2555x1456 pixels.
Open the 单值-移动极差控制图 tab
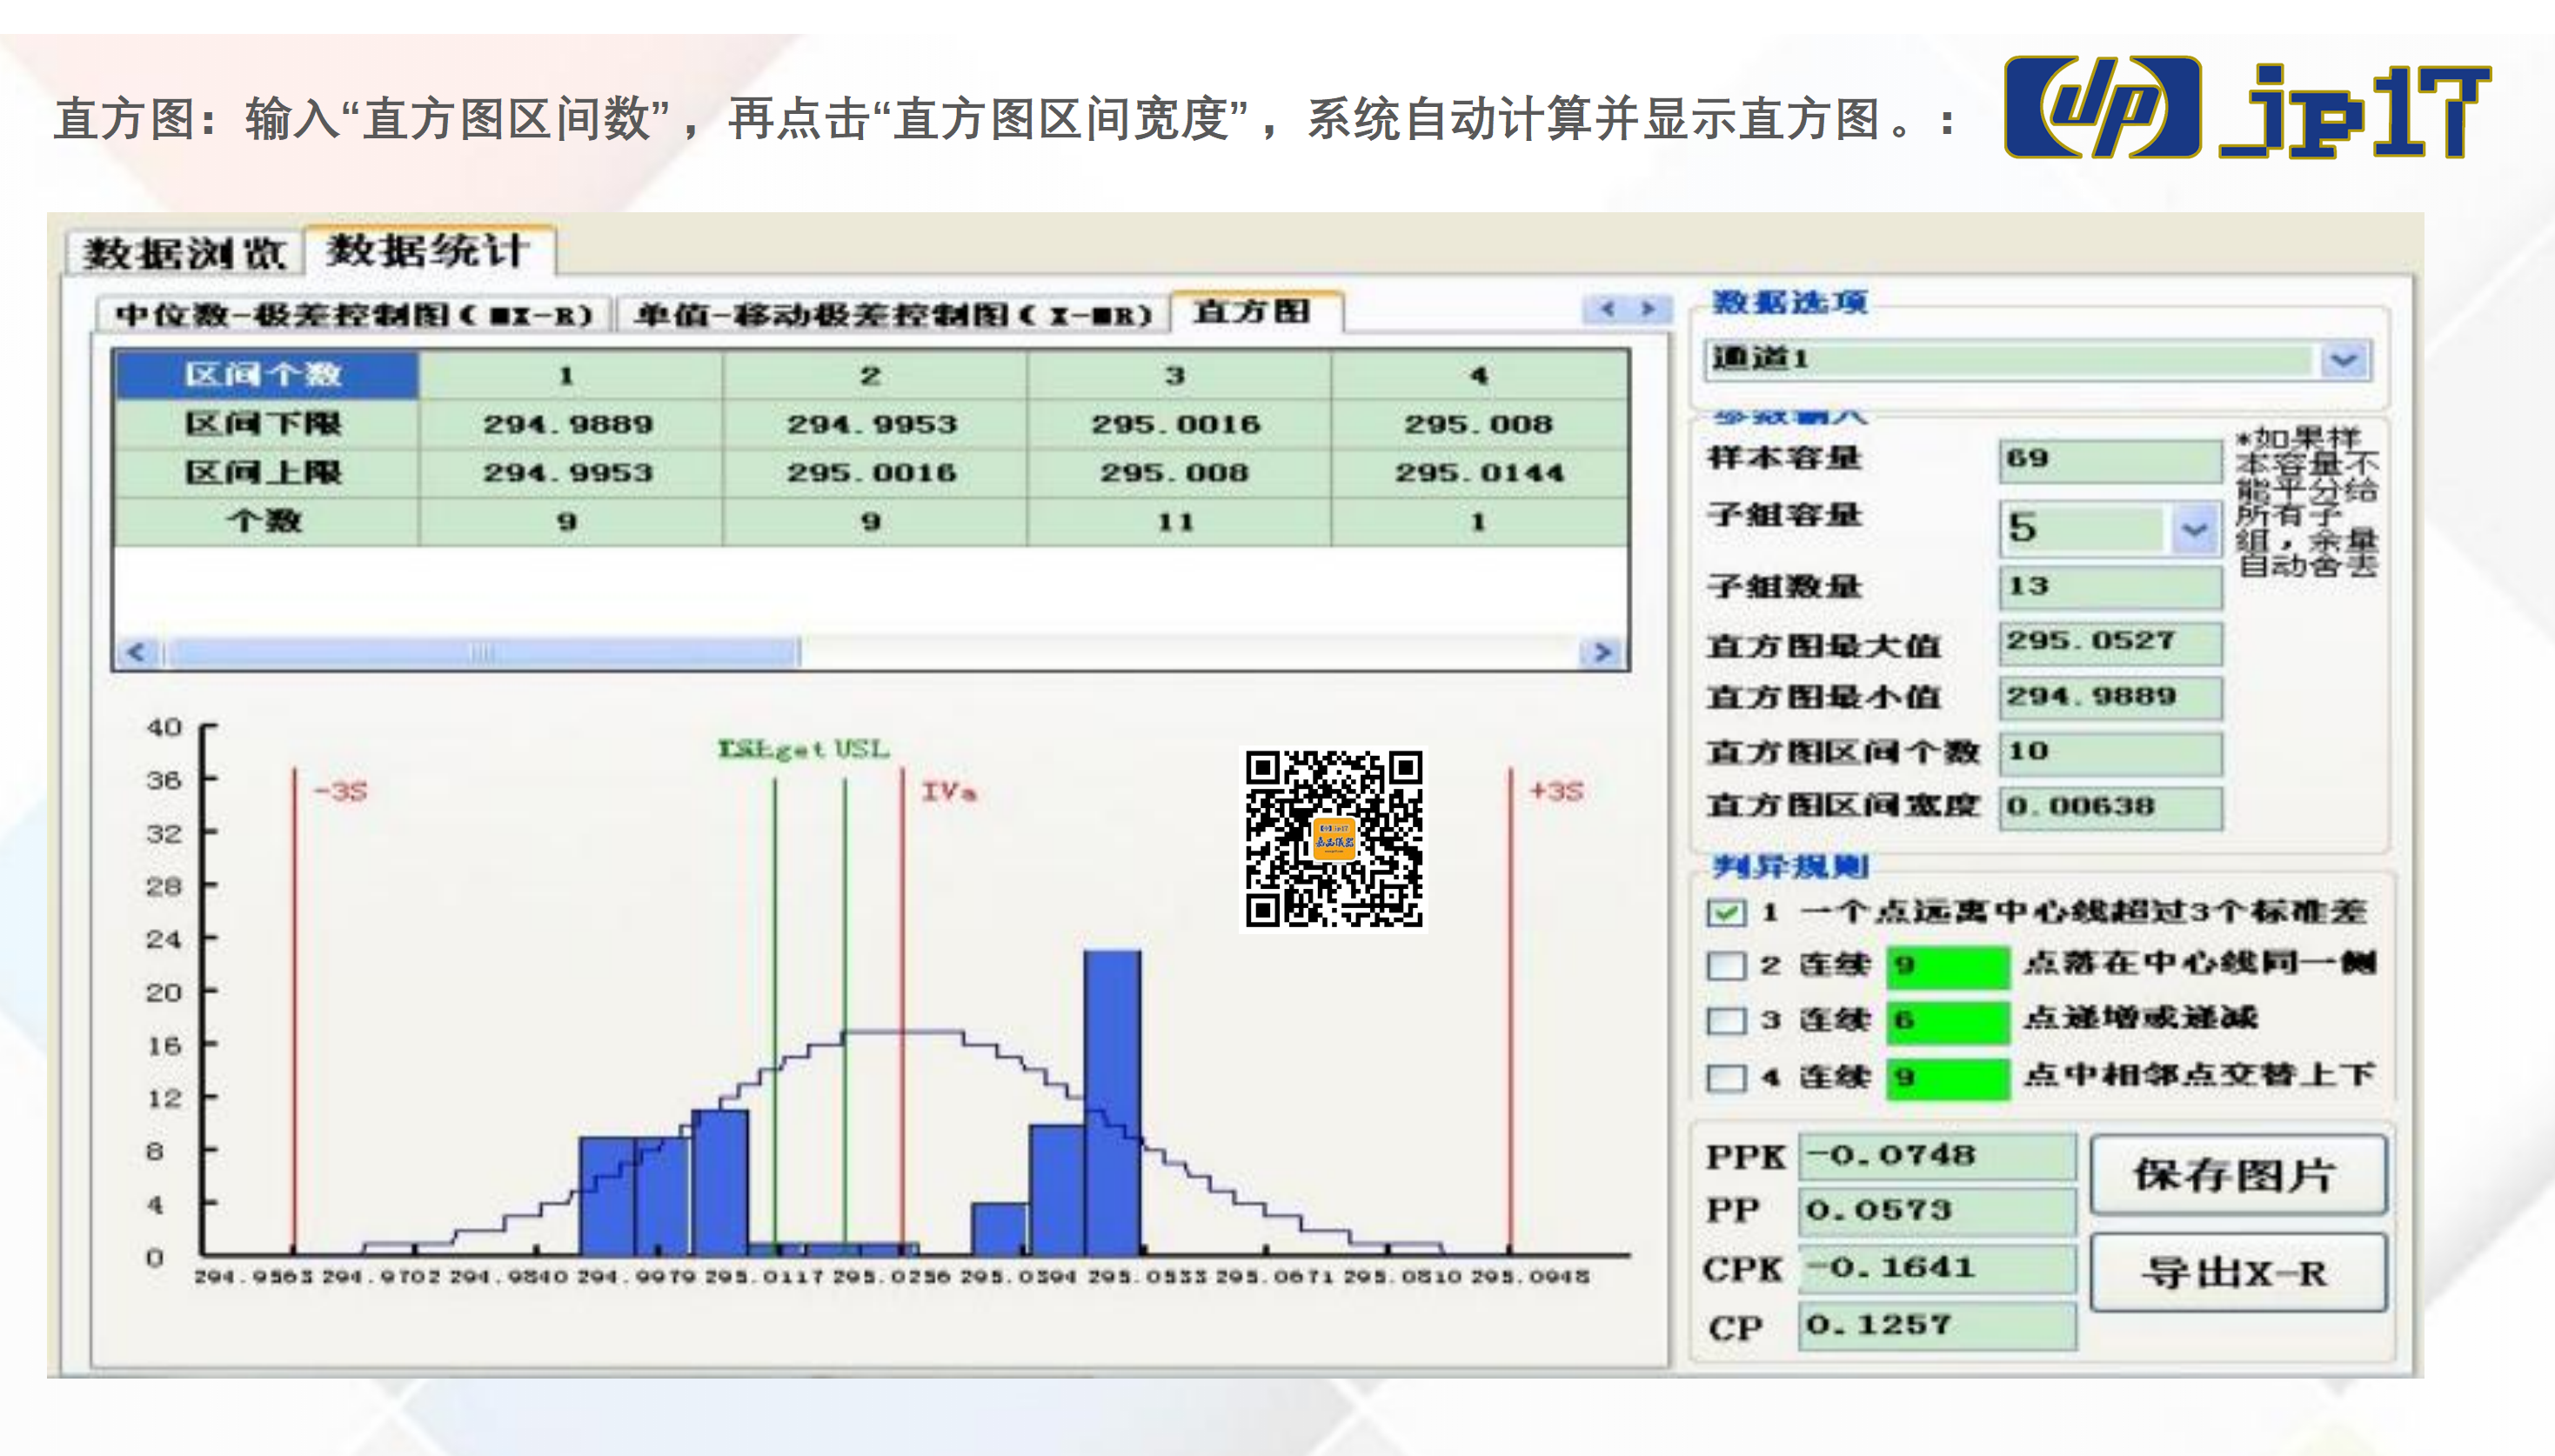tap(893, 315)
